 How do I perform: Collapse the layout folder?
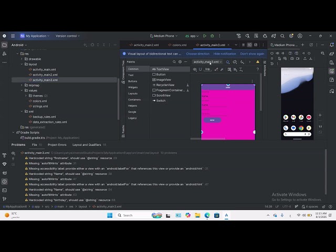tap(22, 64)
